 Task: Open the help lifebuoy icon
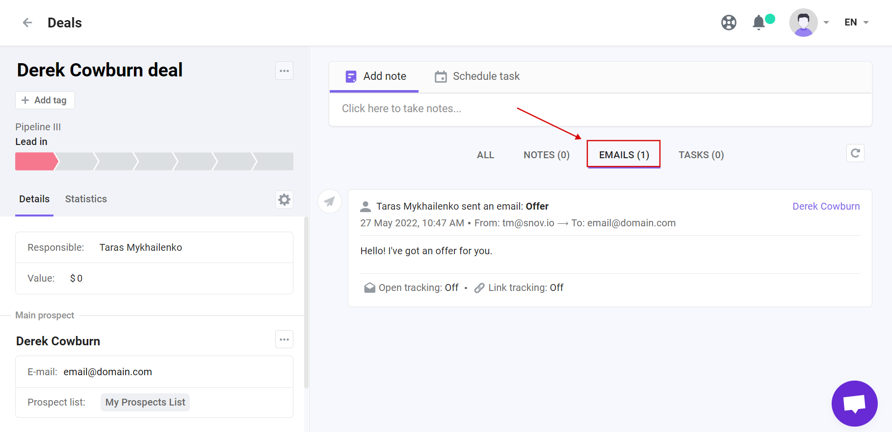729,23
